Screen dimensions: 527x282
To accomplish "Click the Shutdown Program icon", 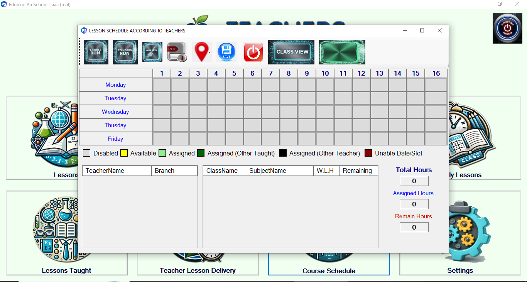I will 507,28.
